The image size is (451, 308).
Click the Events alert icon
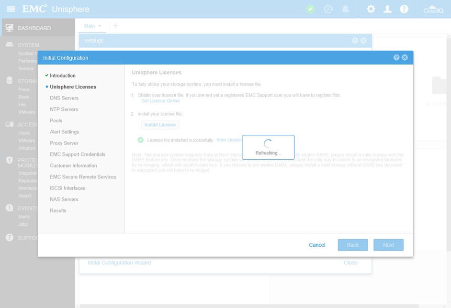10,208
